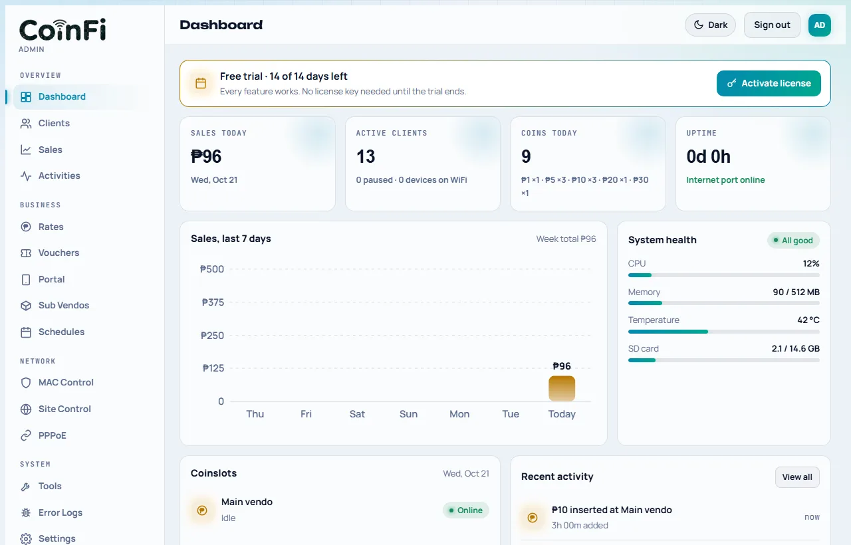Screen dimensions: 851x545
Task: Click the Activate license button
Action: 769,83
